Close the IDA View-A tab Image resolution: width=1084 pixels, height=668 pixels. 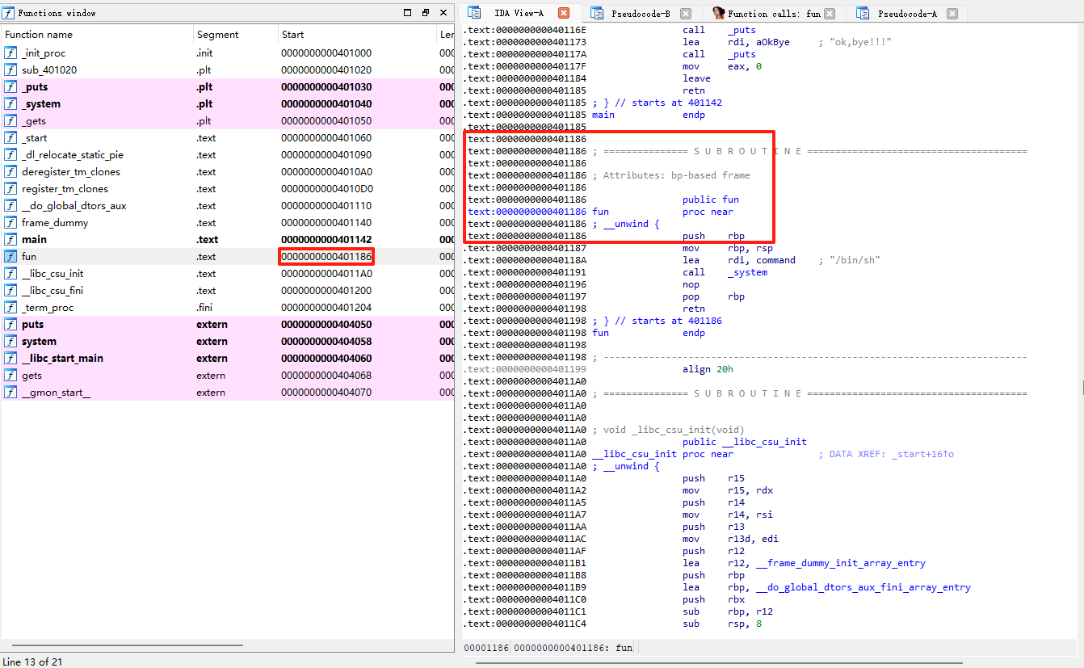pyautogui.click(x=564, y=13)
